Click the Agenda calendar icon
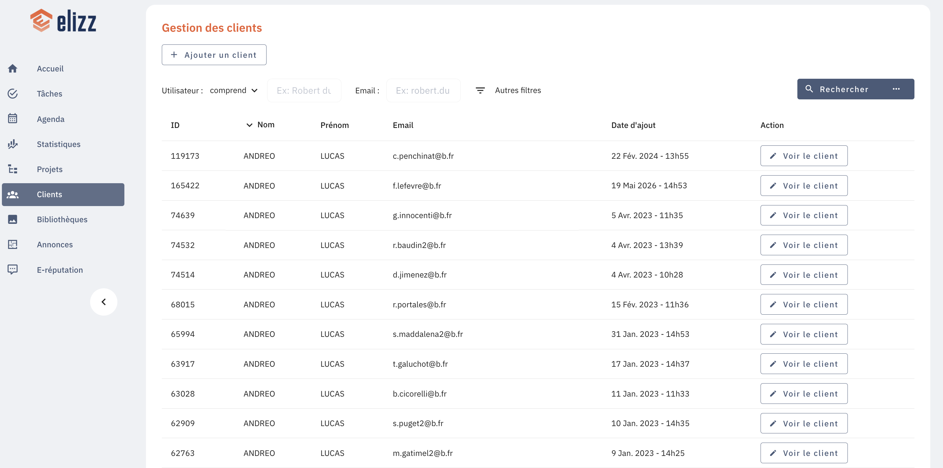 pyautogui.click(x=12, y=118)
